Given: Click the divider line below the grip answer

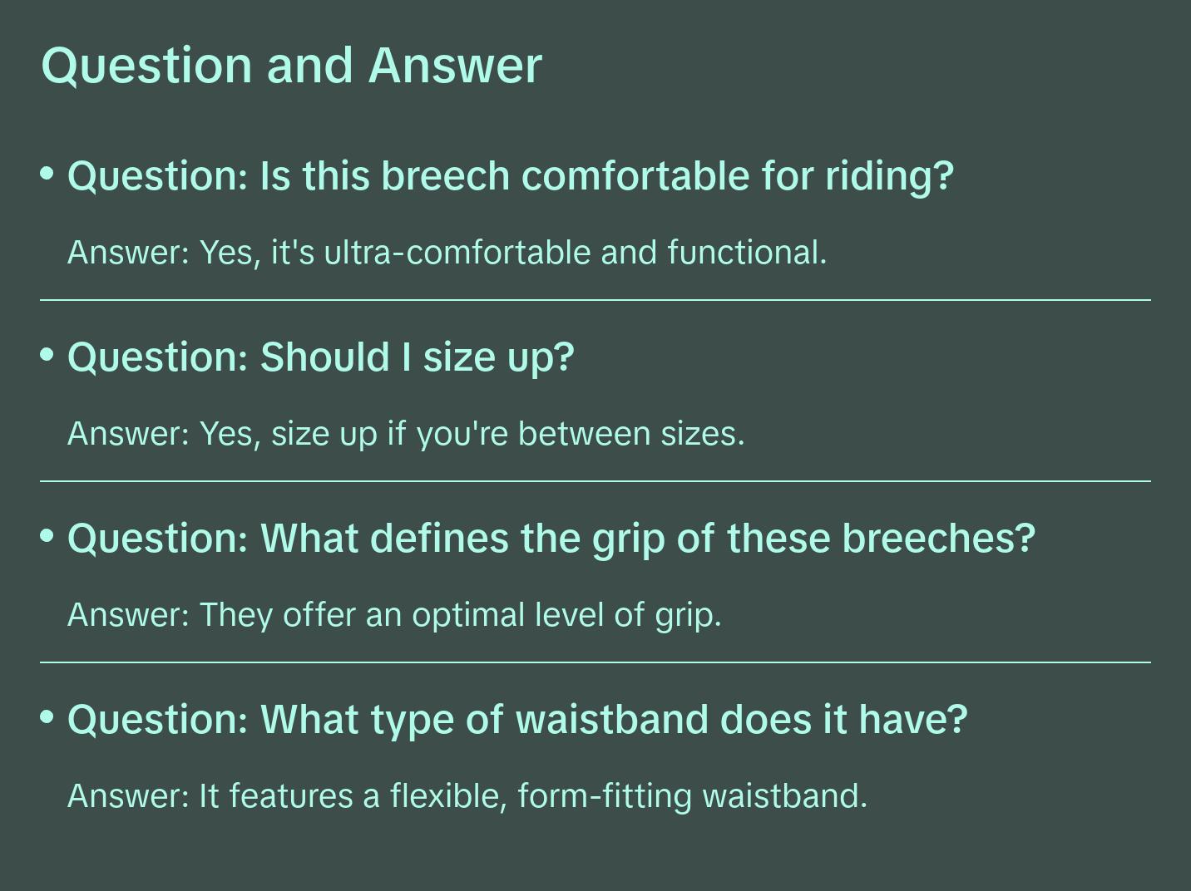Looking at the screenshot, I should tap(595, 662).
